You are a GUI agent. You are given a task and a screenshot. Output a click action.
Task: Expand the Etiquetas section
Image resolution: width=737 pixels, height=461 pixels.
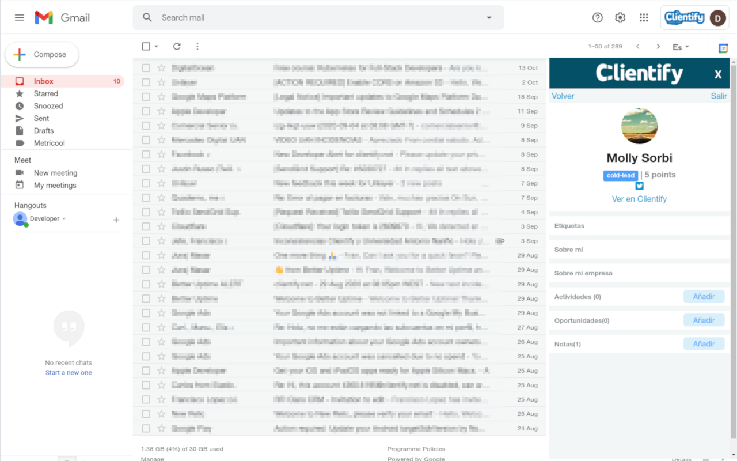[639, 226]
